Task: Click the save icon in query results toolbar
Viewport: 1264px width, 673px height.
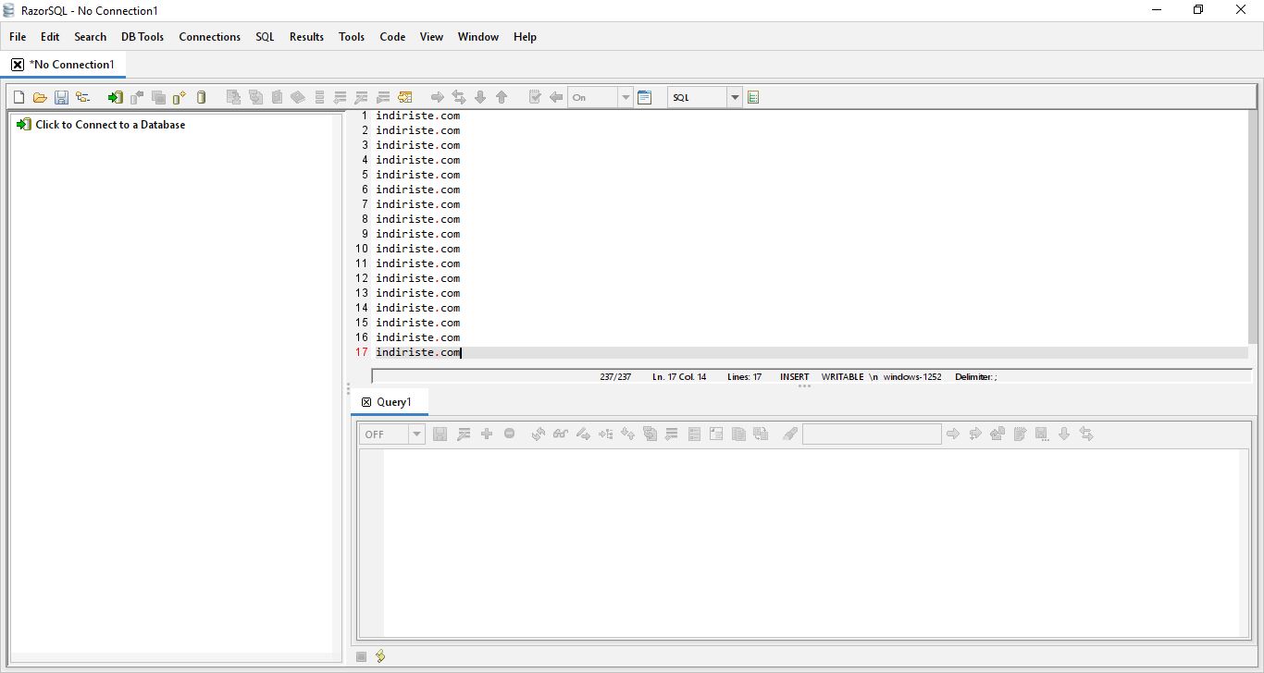Action: coord(440,434)
